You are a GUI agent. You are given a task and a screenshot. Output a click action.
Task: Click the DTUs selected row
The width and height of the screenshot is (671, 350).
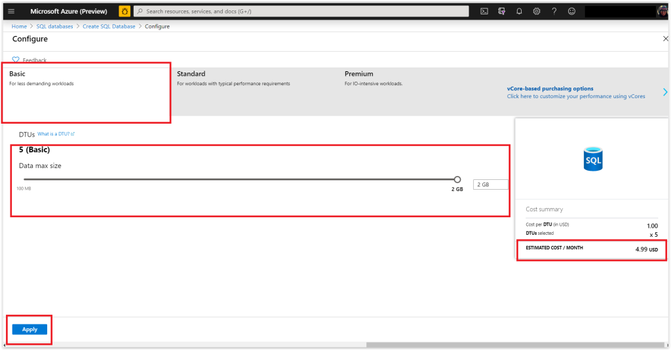pyautogui.click(x=592, y=234)
